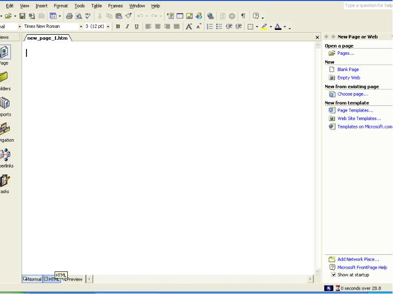Image resolution: width=393 pixels, height=294 pixels.
Task: Toggle Bold formatting
Action: click(x=117, y=26)
